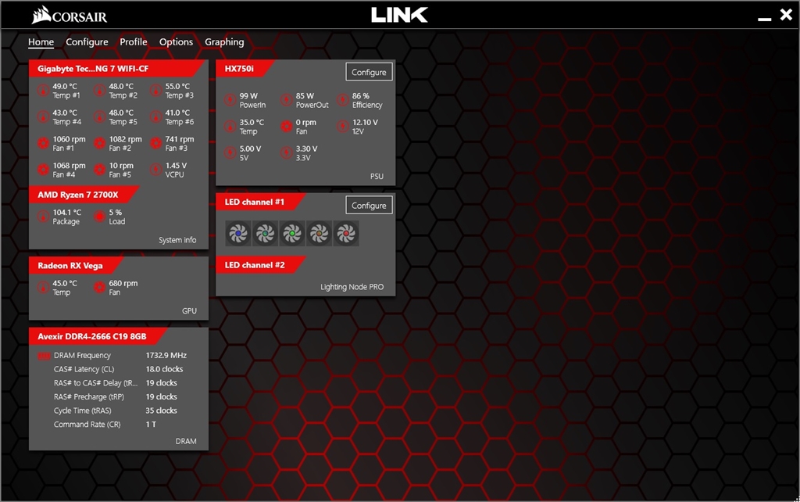The image size is (800, 502).
Task: Click the LED channel #2 header
Action: click(x=261, y=265)
